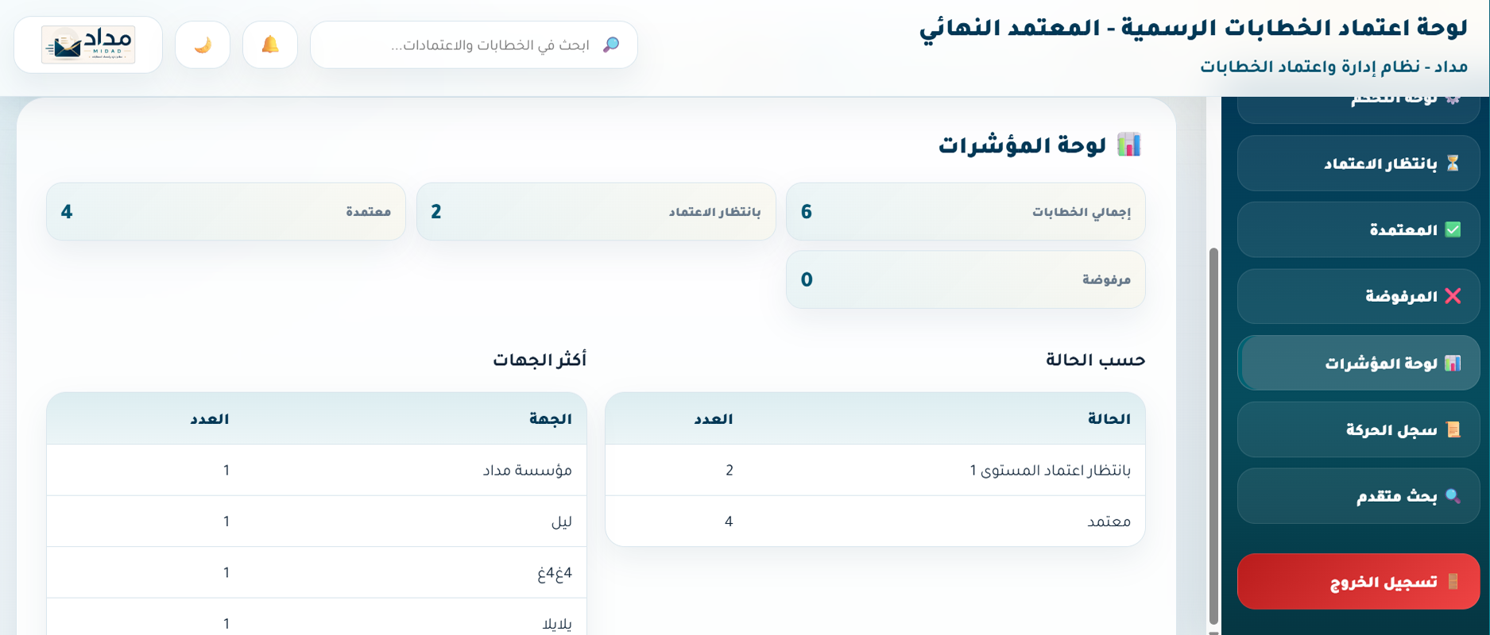Click the chart icon beside sidebar لوحة المؤشرات
1490x635 pixels.
[1453, 363]
